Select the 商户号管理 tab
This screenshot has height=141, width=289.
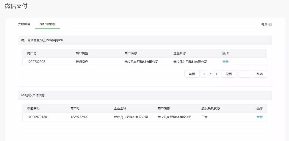coord(47,24)
